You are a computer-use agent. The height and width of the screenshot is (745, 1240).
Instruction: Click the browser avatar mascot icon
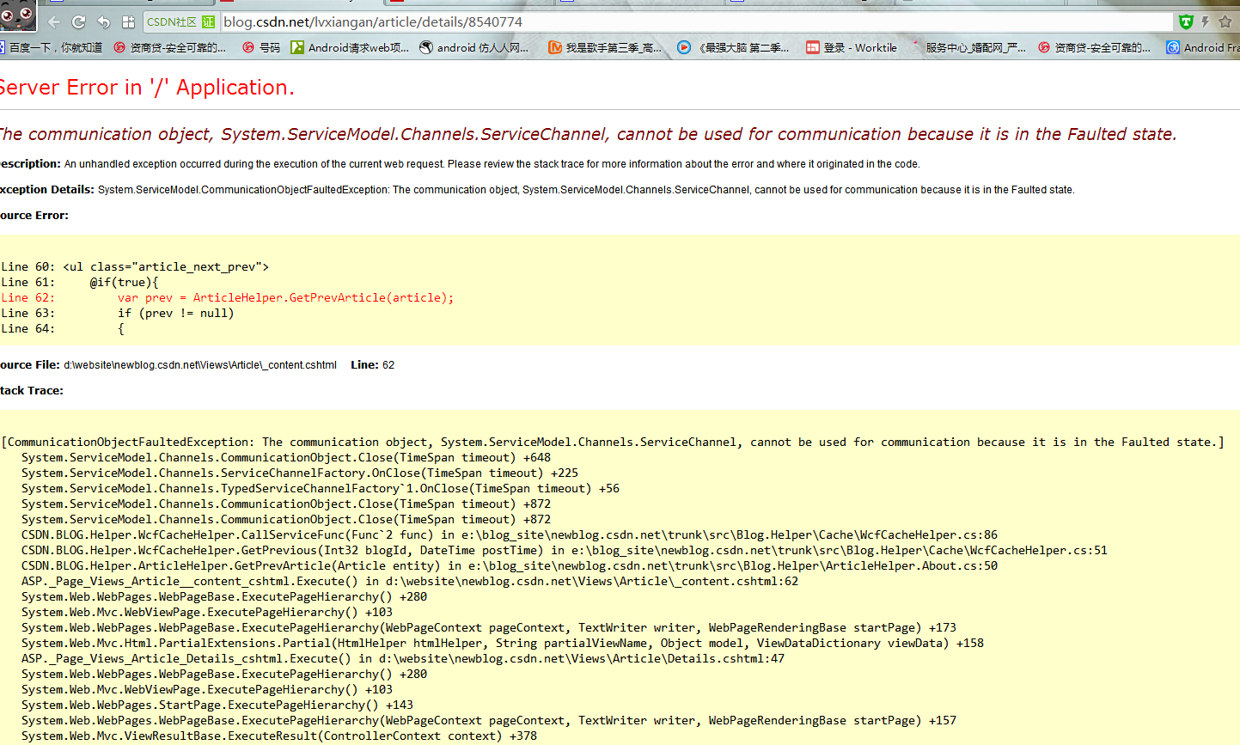17,15
